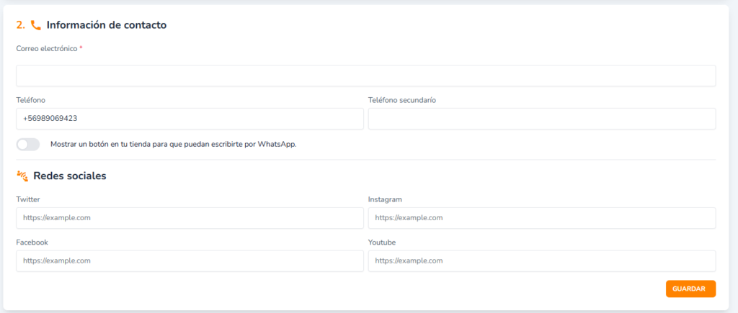Click the phone icon beside Información de contacto
The height and width of the screenshot is (313, 738).
coord(35,25)
